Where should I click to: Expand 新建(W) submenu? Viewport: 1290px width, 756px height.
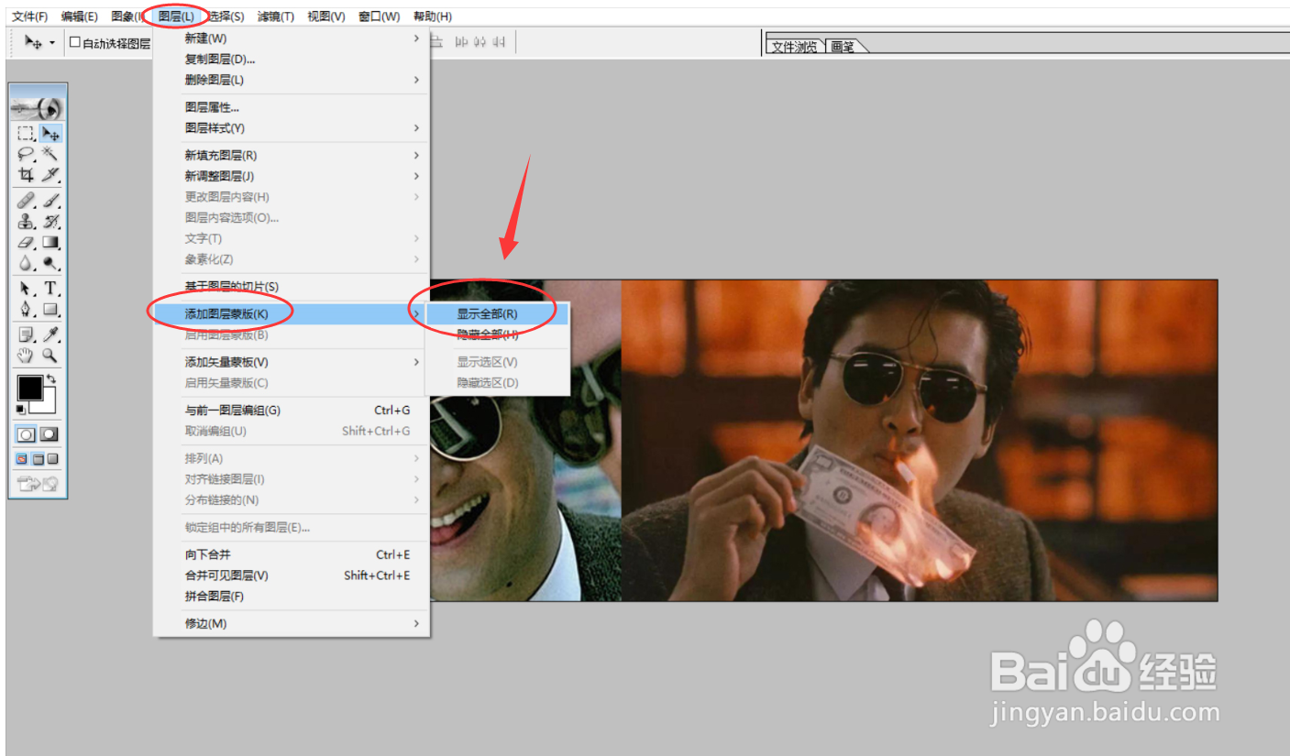(291, 38)
